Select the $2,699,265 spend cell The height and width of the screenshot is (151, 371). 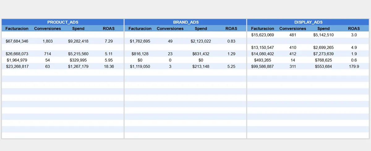[x=324, y=48]
